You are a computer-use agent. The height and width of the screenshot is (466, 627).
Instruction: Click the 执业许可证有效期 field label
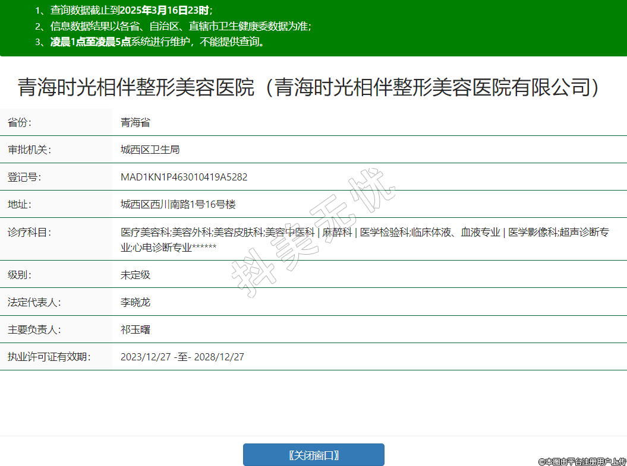tap(49, 357)
